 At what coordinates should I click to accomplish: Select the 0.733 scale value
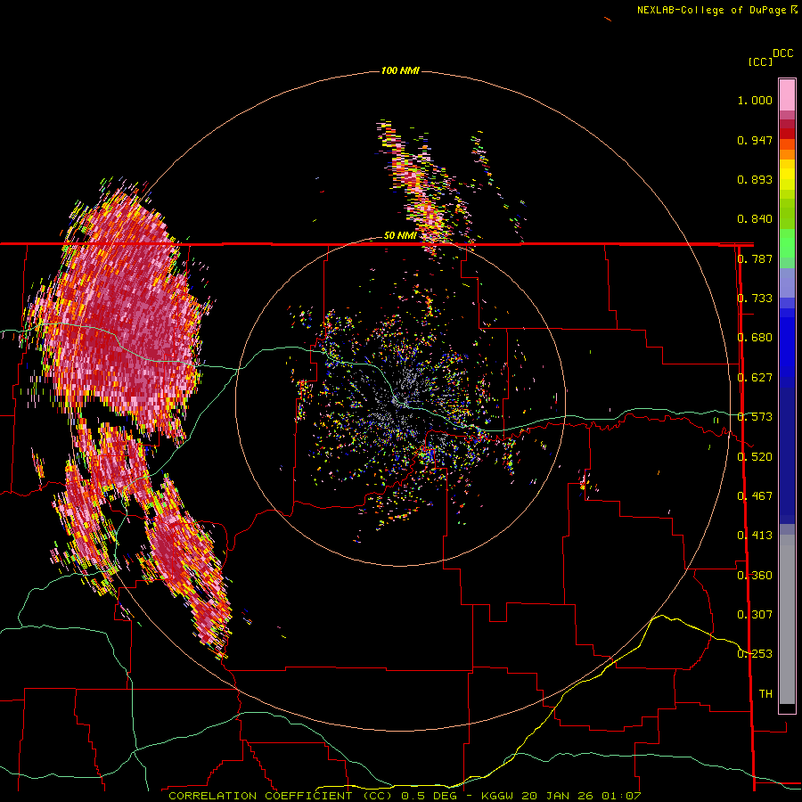(x=755, y=299)
